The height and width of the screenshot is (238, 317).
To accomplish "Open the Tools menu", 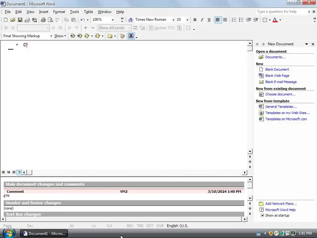I will (74, 12).
